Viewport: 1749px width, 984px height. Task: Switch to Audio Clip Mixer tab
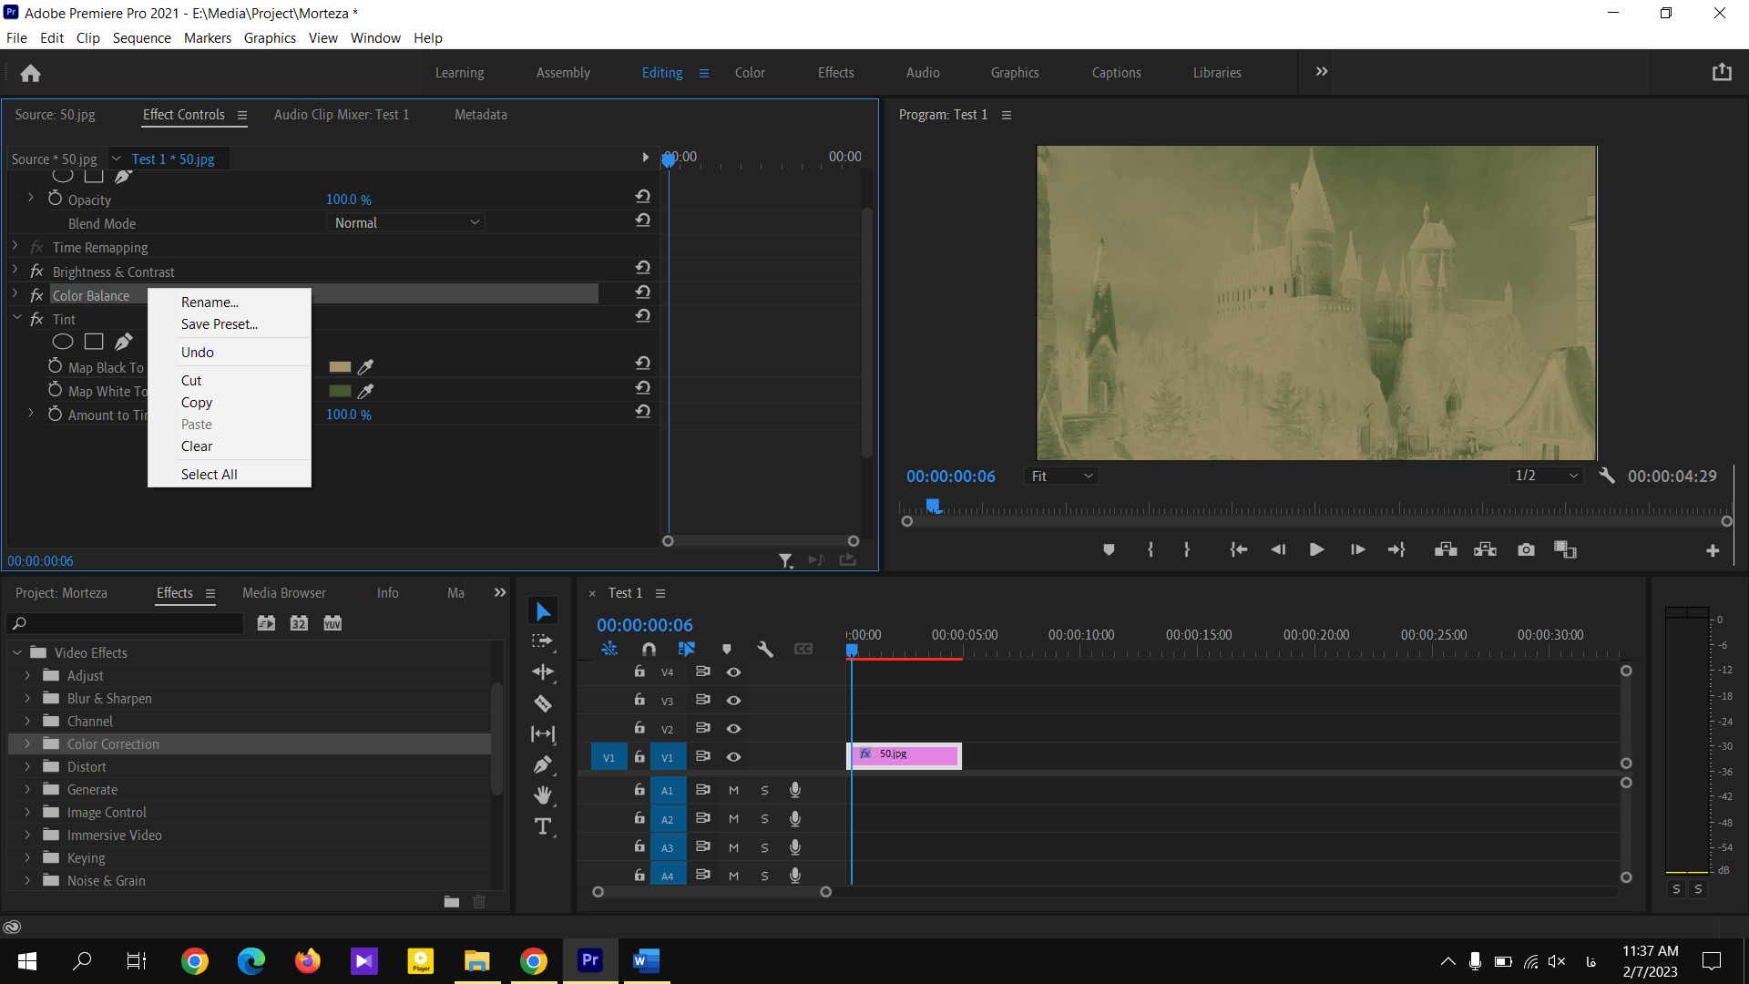342,115
